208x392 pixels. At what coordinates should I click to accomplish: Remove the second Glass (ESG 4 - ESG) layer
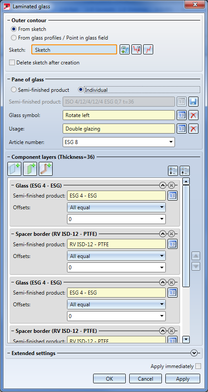pos(171,282)
